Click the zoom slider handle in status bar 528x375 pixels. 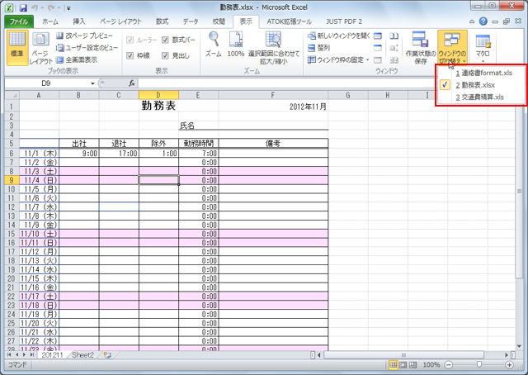click(x=478, y=364)
